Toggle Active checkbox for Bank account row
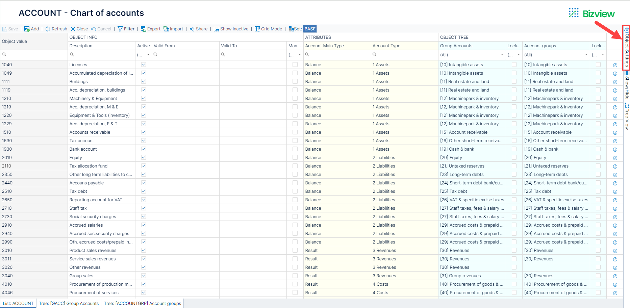This screenshot has width=630, height=308. point(144,149)
